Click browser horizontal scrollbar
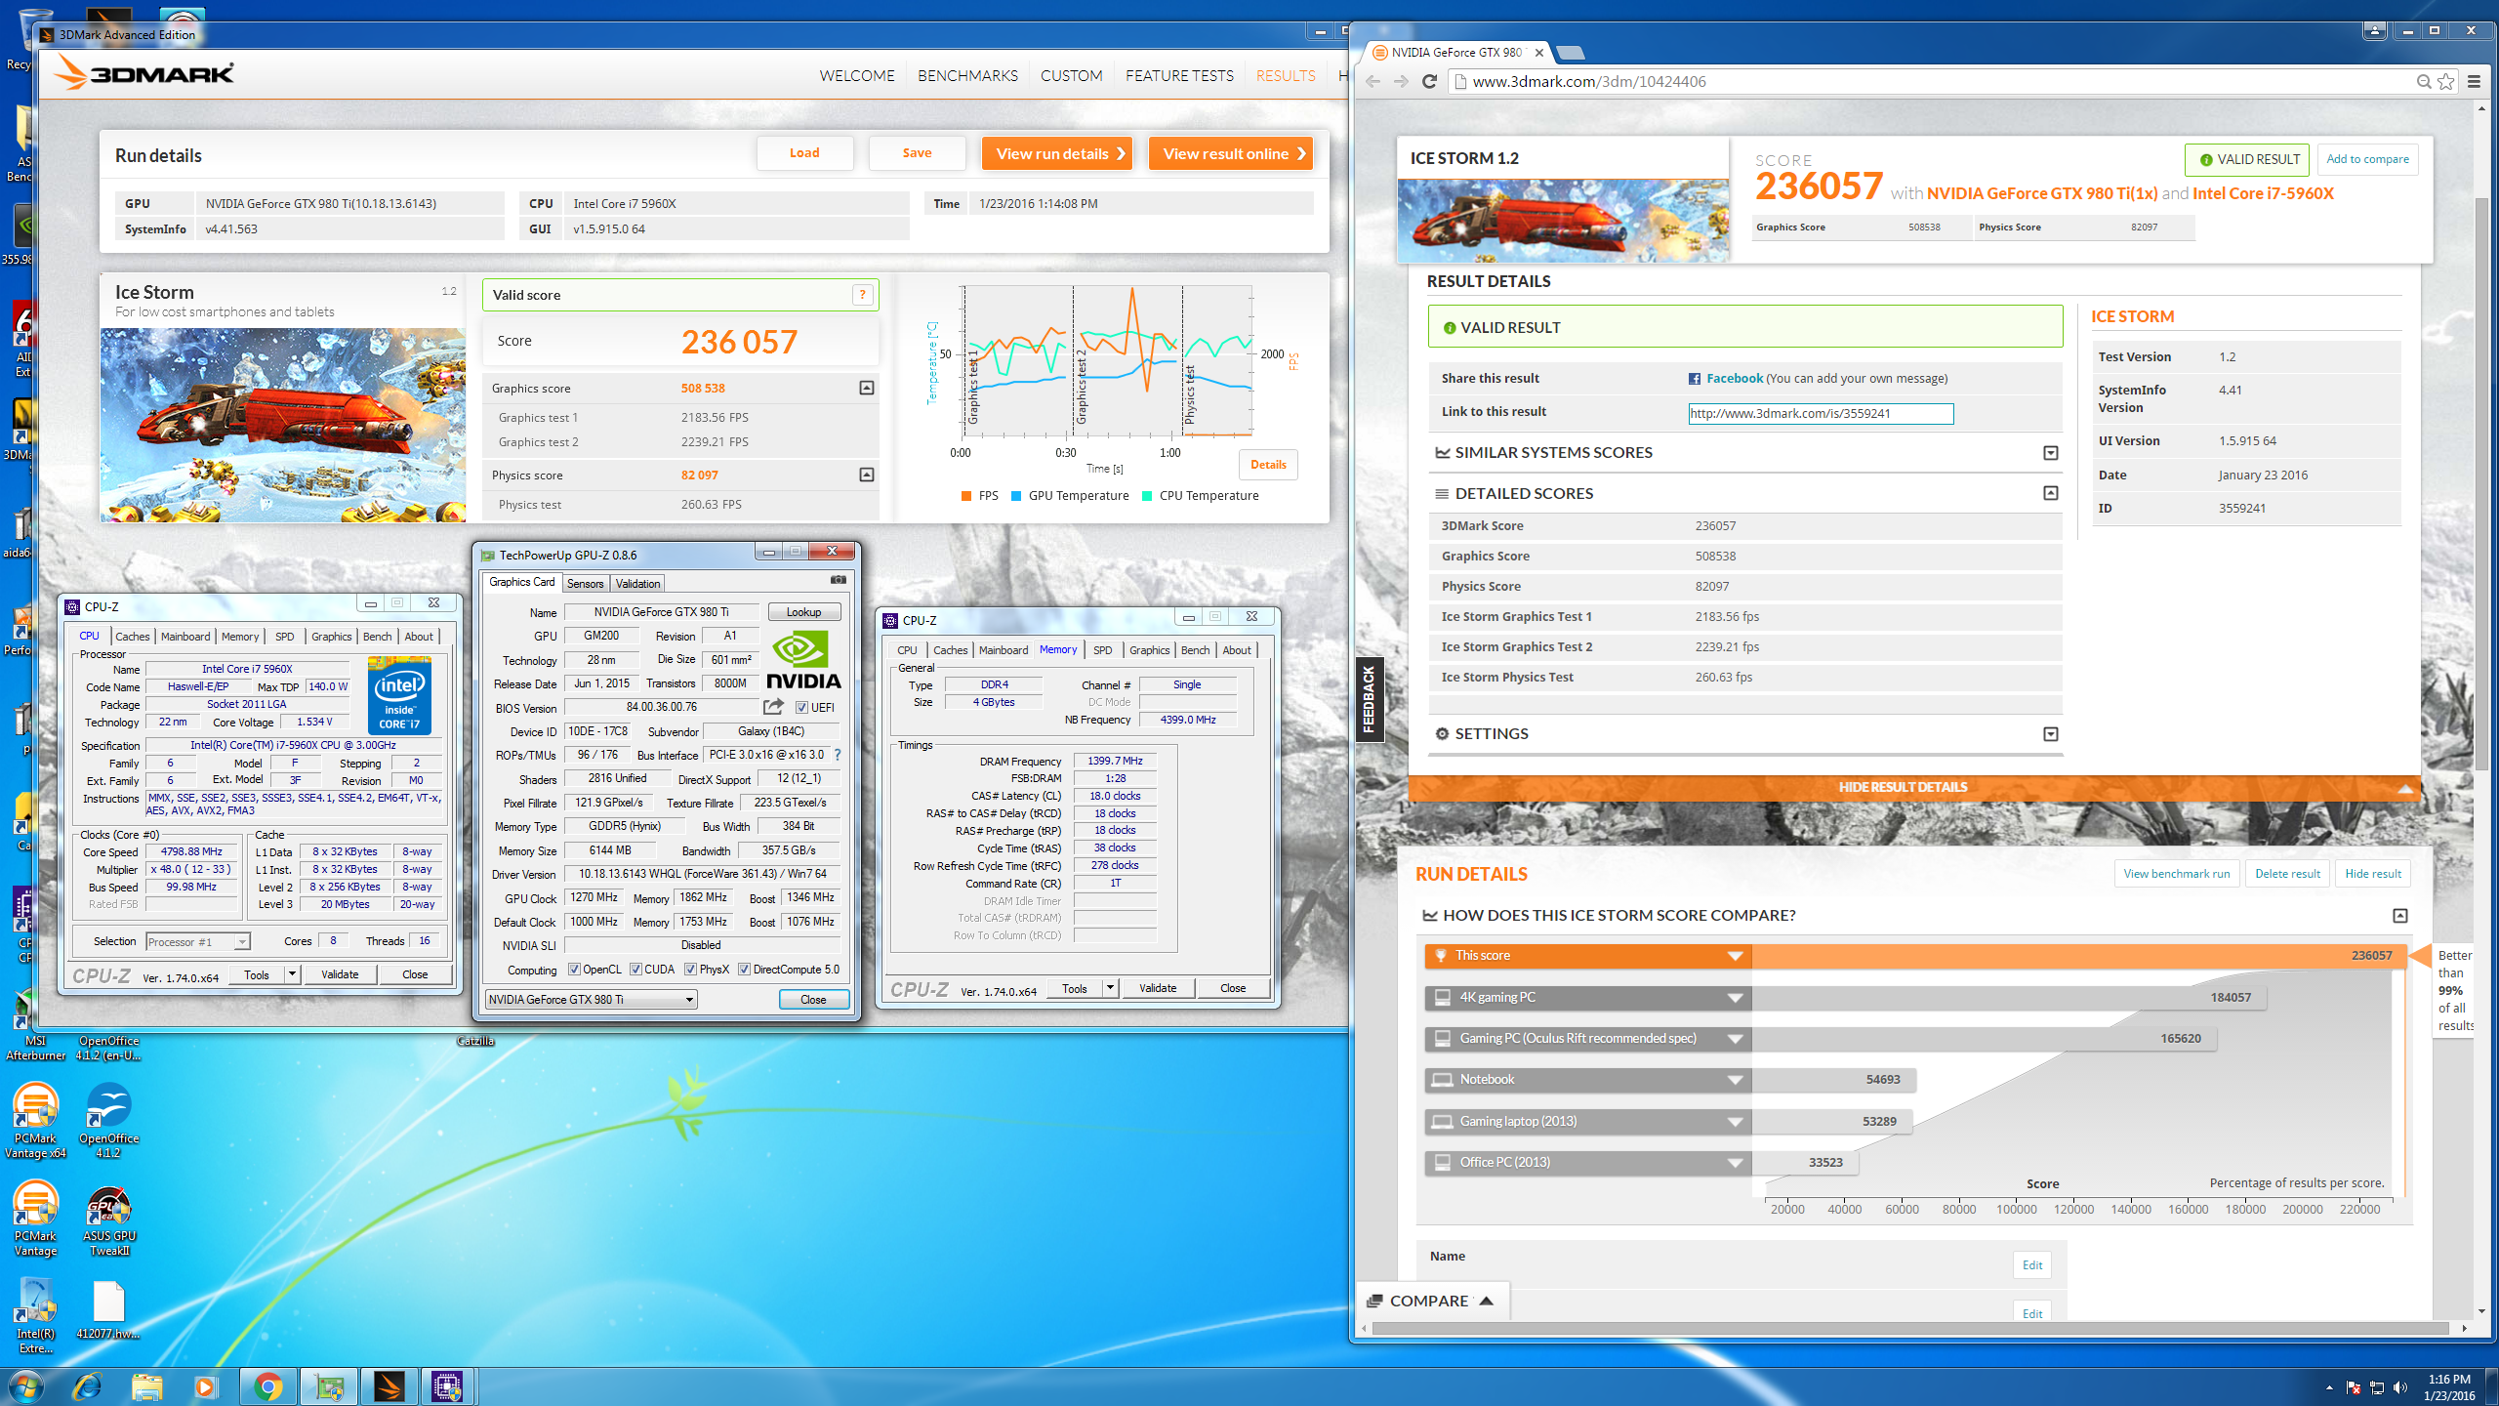 [1911, 1328]
